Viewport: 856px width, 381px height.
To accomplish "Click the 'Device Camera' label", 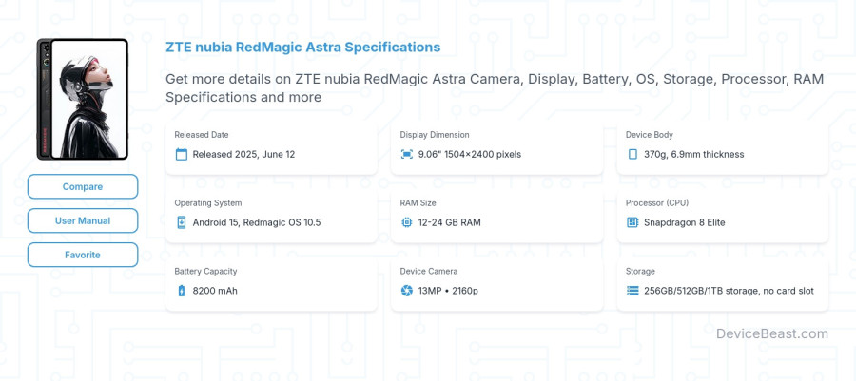I will [x=429, y=271].
